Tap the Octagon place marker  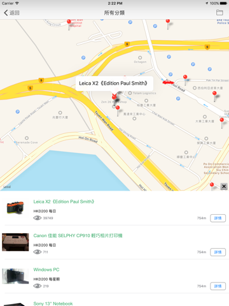pos(140,58)
